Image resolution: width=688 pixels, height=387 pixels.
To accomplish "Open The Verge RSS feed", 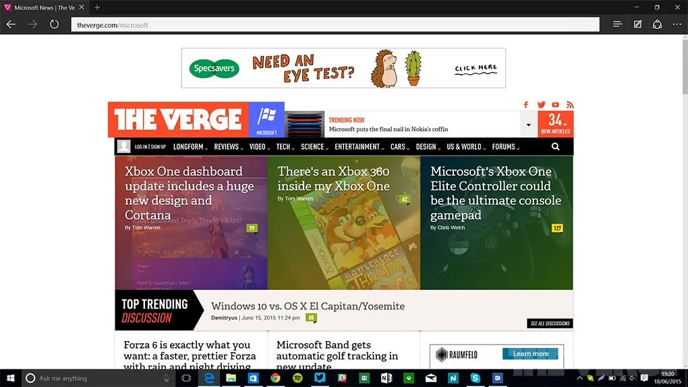I will coord(569,105).
